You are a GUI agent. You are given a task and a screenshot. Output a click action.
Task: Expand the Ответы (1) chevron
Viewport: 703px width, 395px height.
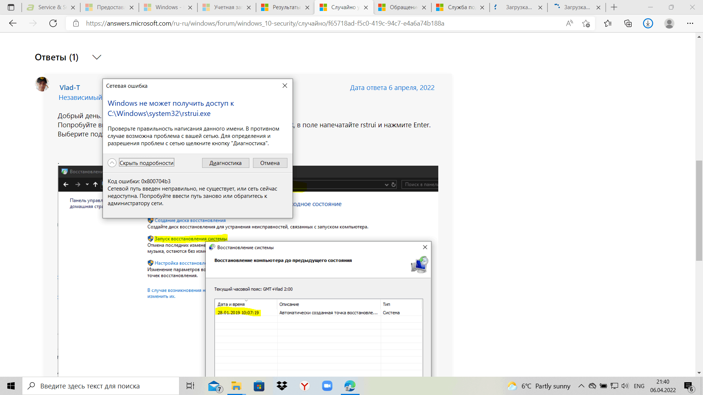pyautogui.click(x=97, y=57)
